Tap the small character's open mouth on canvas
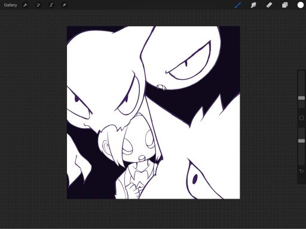Viewport: 306px width, 229px height. coord(142,157)
